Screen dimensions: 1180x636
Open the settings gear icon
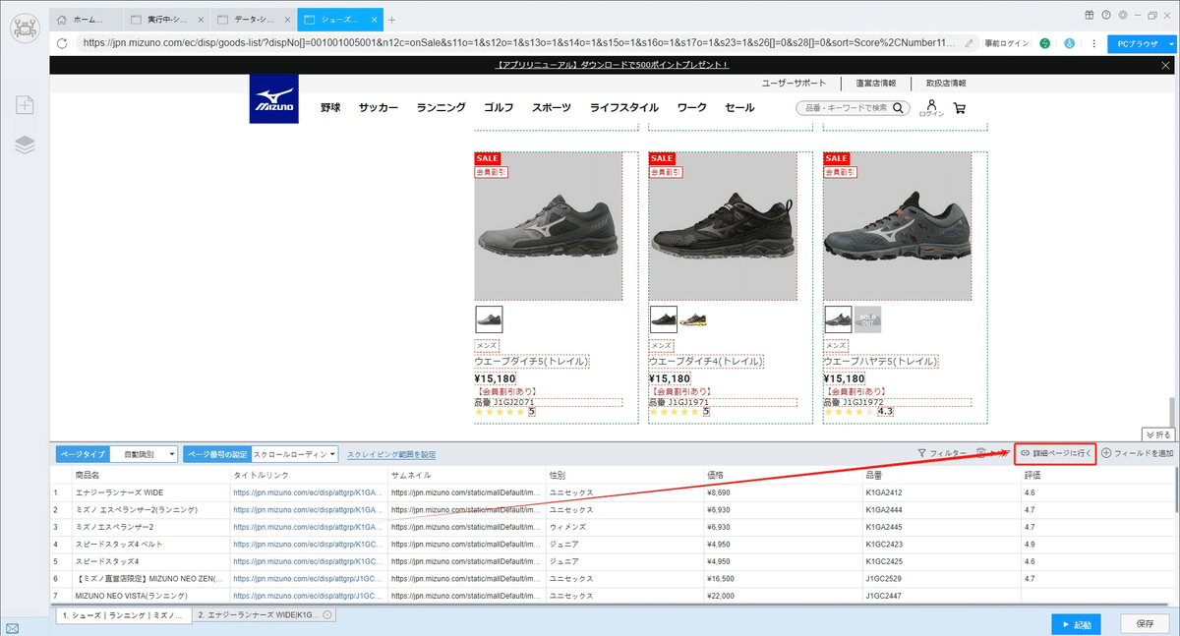pyautogui.click(x=1123, y=15)
